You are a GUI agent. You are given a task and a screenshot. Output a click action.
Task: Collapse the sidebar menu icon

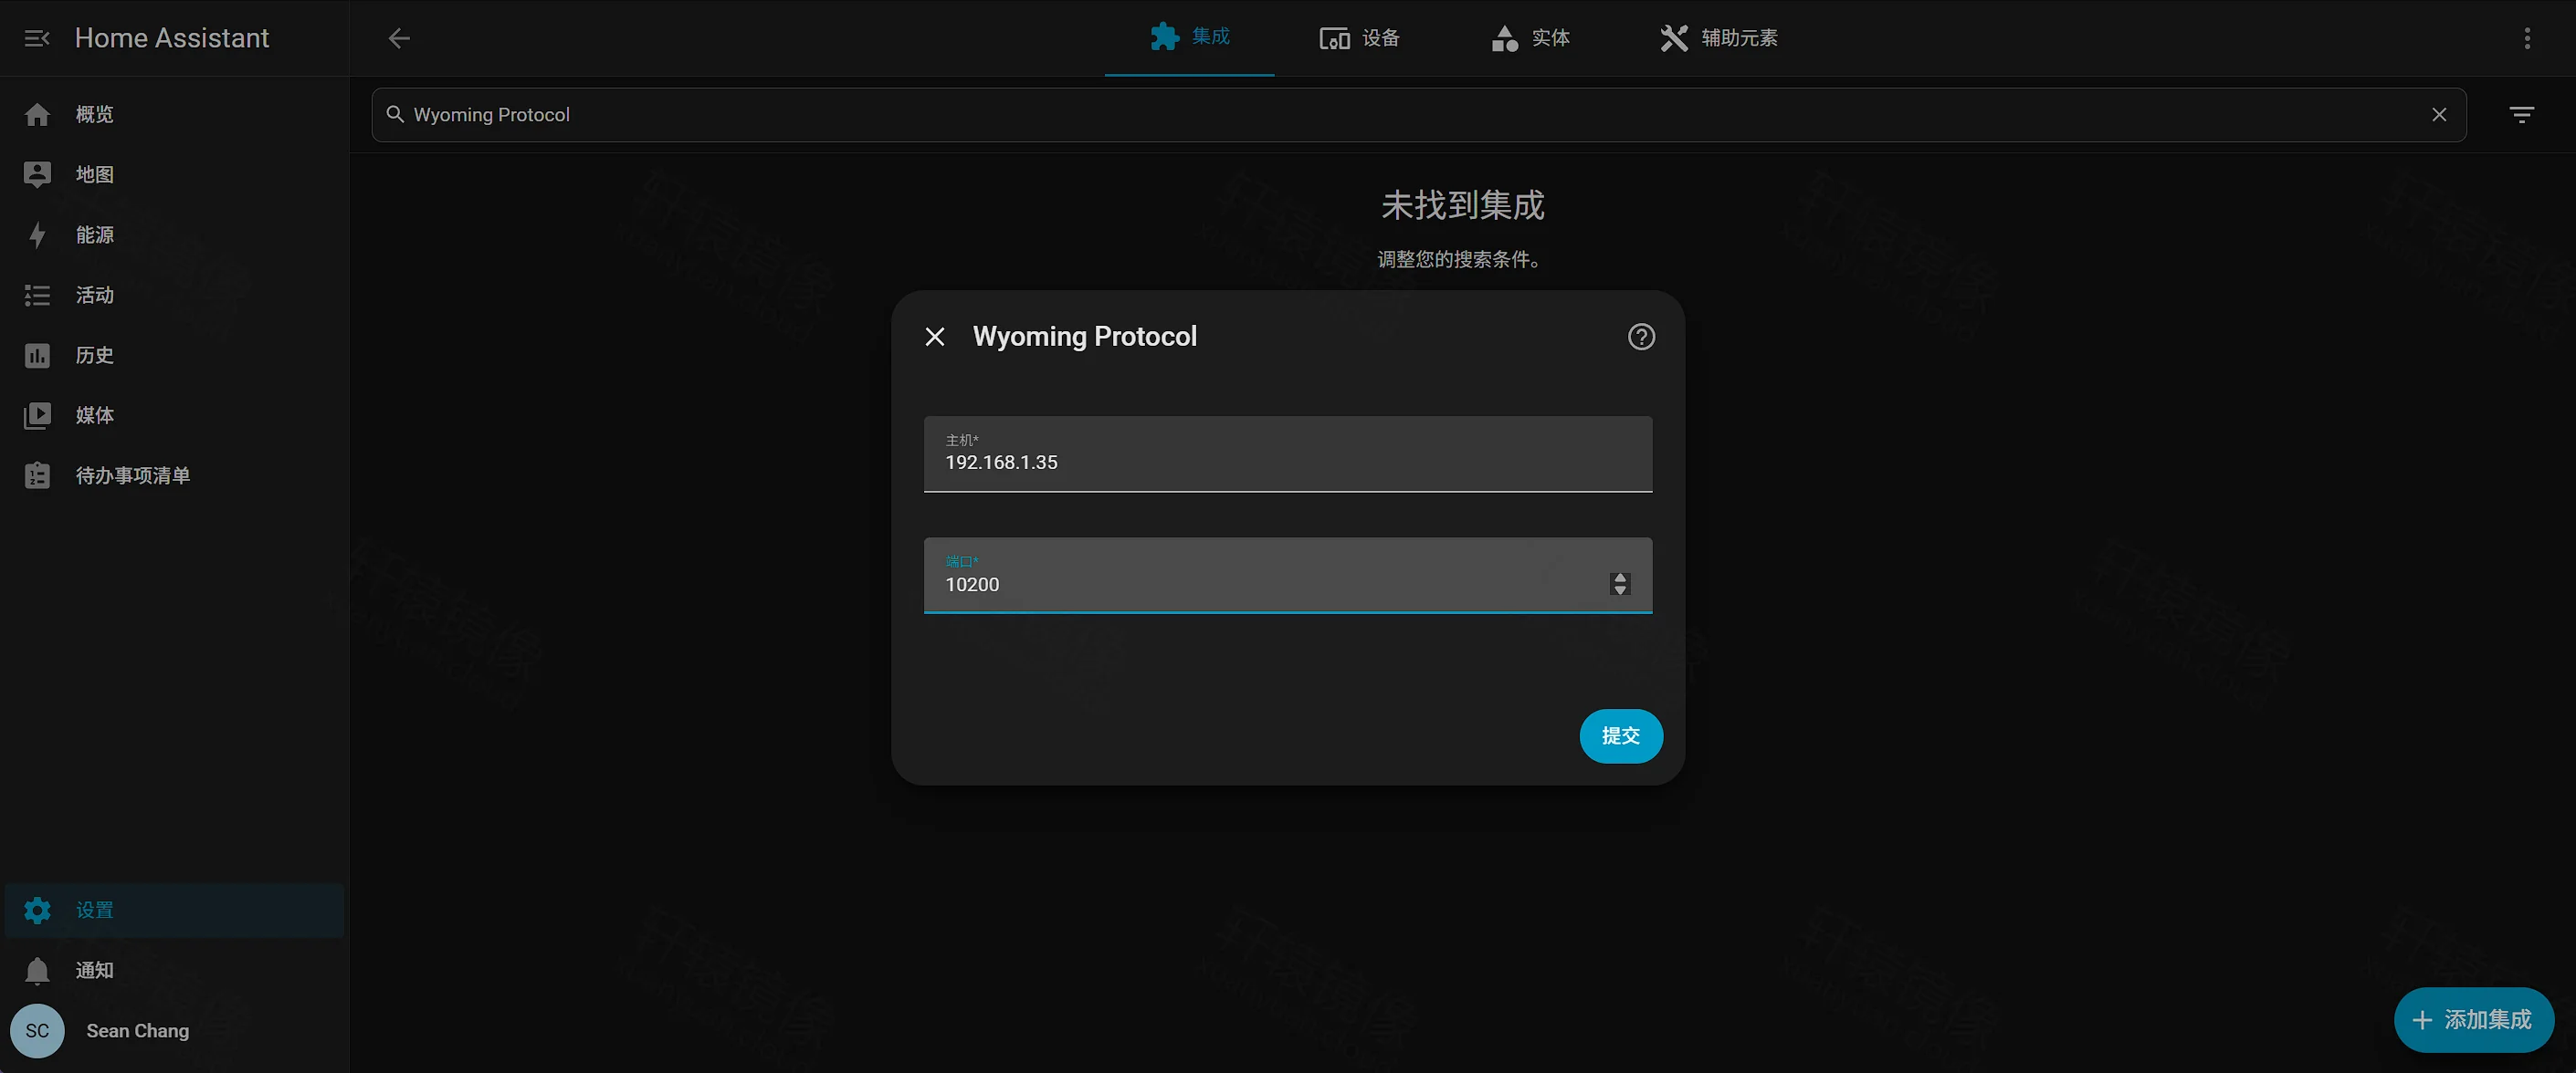37,38
